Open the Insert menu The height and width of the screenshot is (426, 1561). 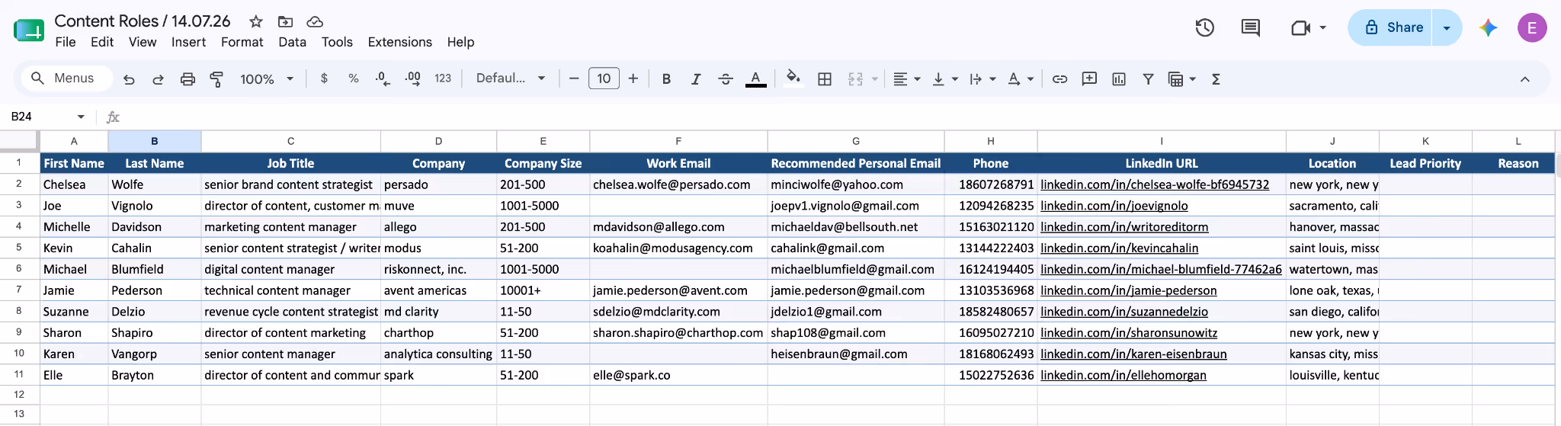pos(188,42)
